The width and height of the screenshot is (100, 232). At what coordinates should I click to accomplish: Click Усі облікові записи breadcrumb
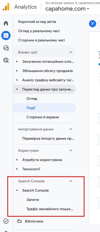point(60,3)
